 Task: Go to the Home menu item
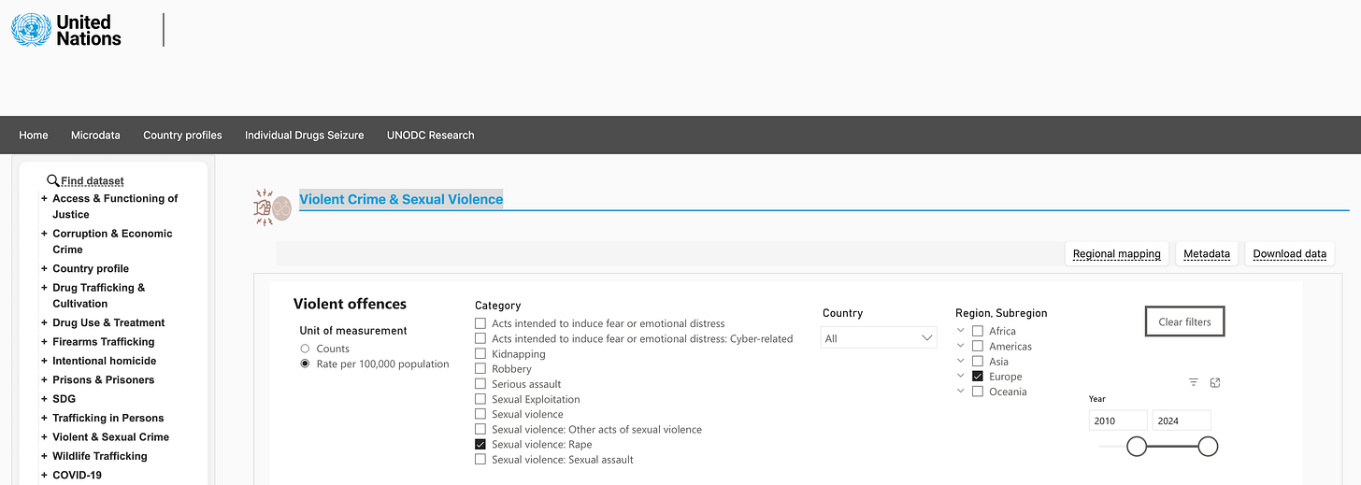pyautogui.click(x=34, y=136)
